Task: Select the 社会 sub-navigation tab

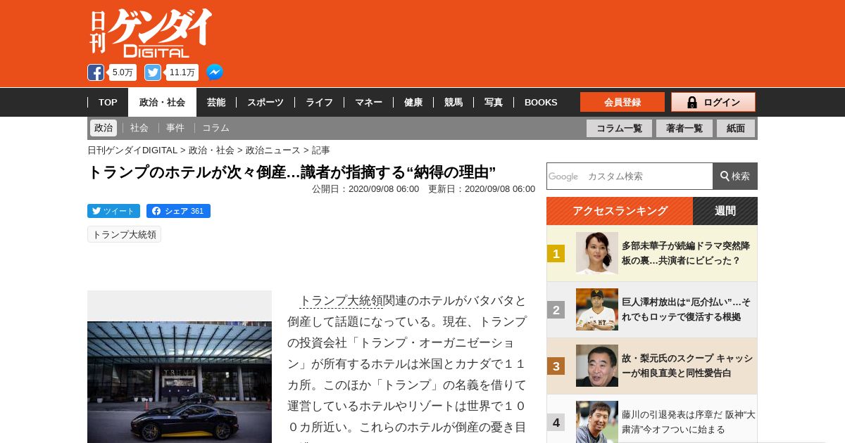Action: click(x=139, y=128)
